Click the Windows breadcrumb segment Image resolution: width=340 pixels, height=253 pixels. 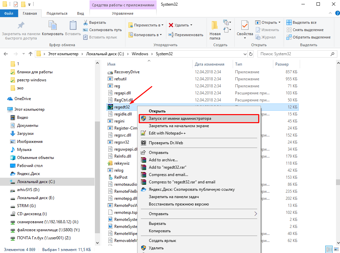click(x=140, y=54)
